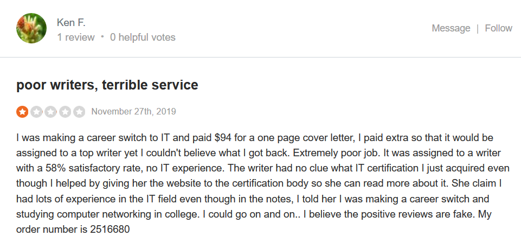
Task: Click the vertical bar between Message and Follow
Action: [x=478, y=29]
